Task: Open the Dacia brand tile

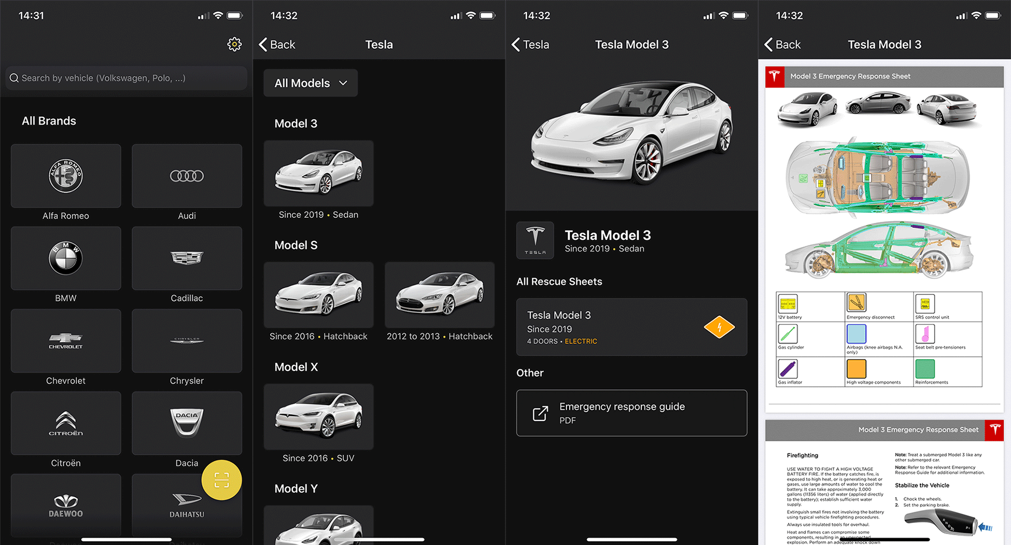Action: tap(187, 423)
